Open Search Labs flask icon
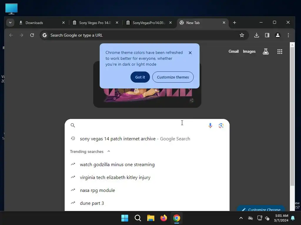Image resolution: width=301 pixels, height=225 pixels. [x=266, y=52]
